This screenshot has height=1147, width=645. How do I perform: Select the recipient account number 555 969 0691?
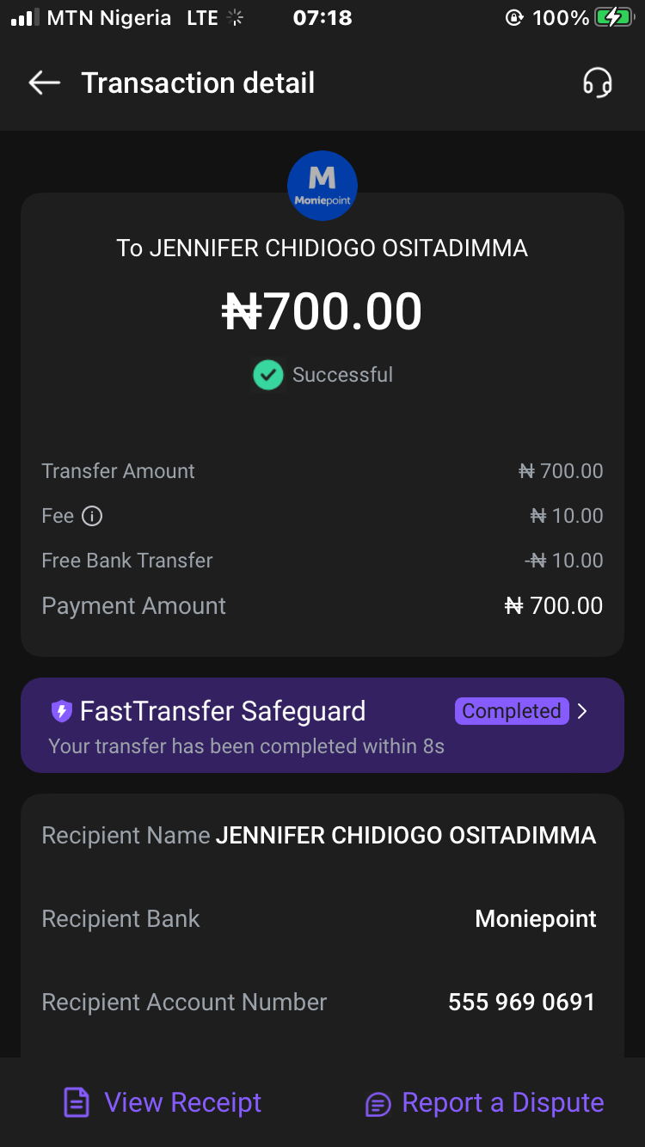(521, 1002)
